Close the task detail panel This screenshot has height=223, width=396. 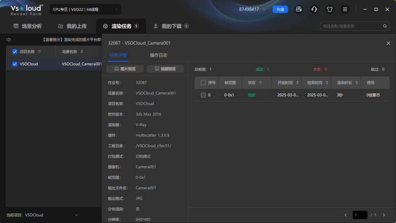(388, 43)
